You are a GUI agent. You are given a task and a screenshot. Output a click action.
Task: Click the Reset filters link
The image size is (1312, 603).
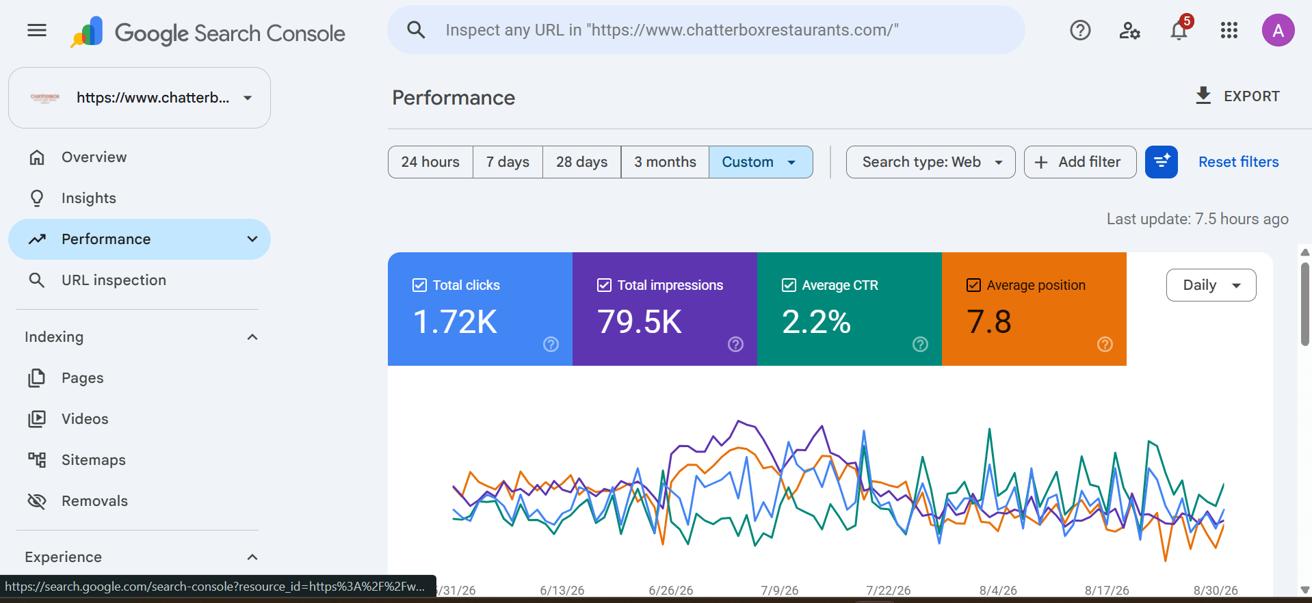tap(1238, 162)
